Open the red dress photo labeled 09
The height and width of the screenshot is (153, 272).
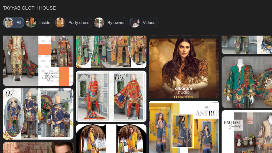111,96
